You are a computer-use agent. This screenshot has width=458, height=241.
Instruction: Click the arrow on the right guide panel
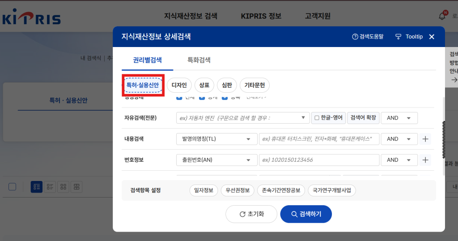[454, 80]
